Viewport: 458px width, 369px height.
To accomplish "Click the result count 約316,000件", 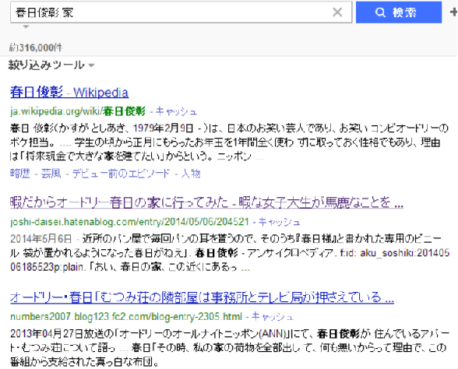I will tap(36, 47).
